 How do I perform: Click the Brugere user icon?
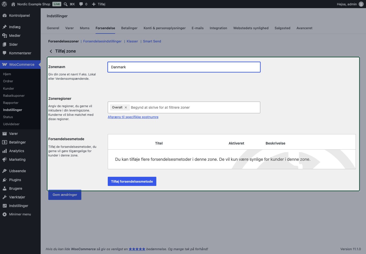pyautogui.click(x=5, y=188)
